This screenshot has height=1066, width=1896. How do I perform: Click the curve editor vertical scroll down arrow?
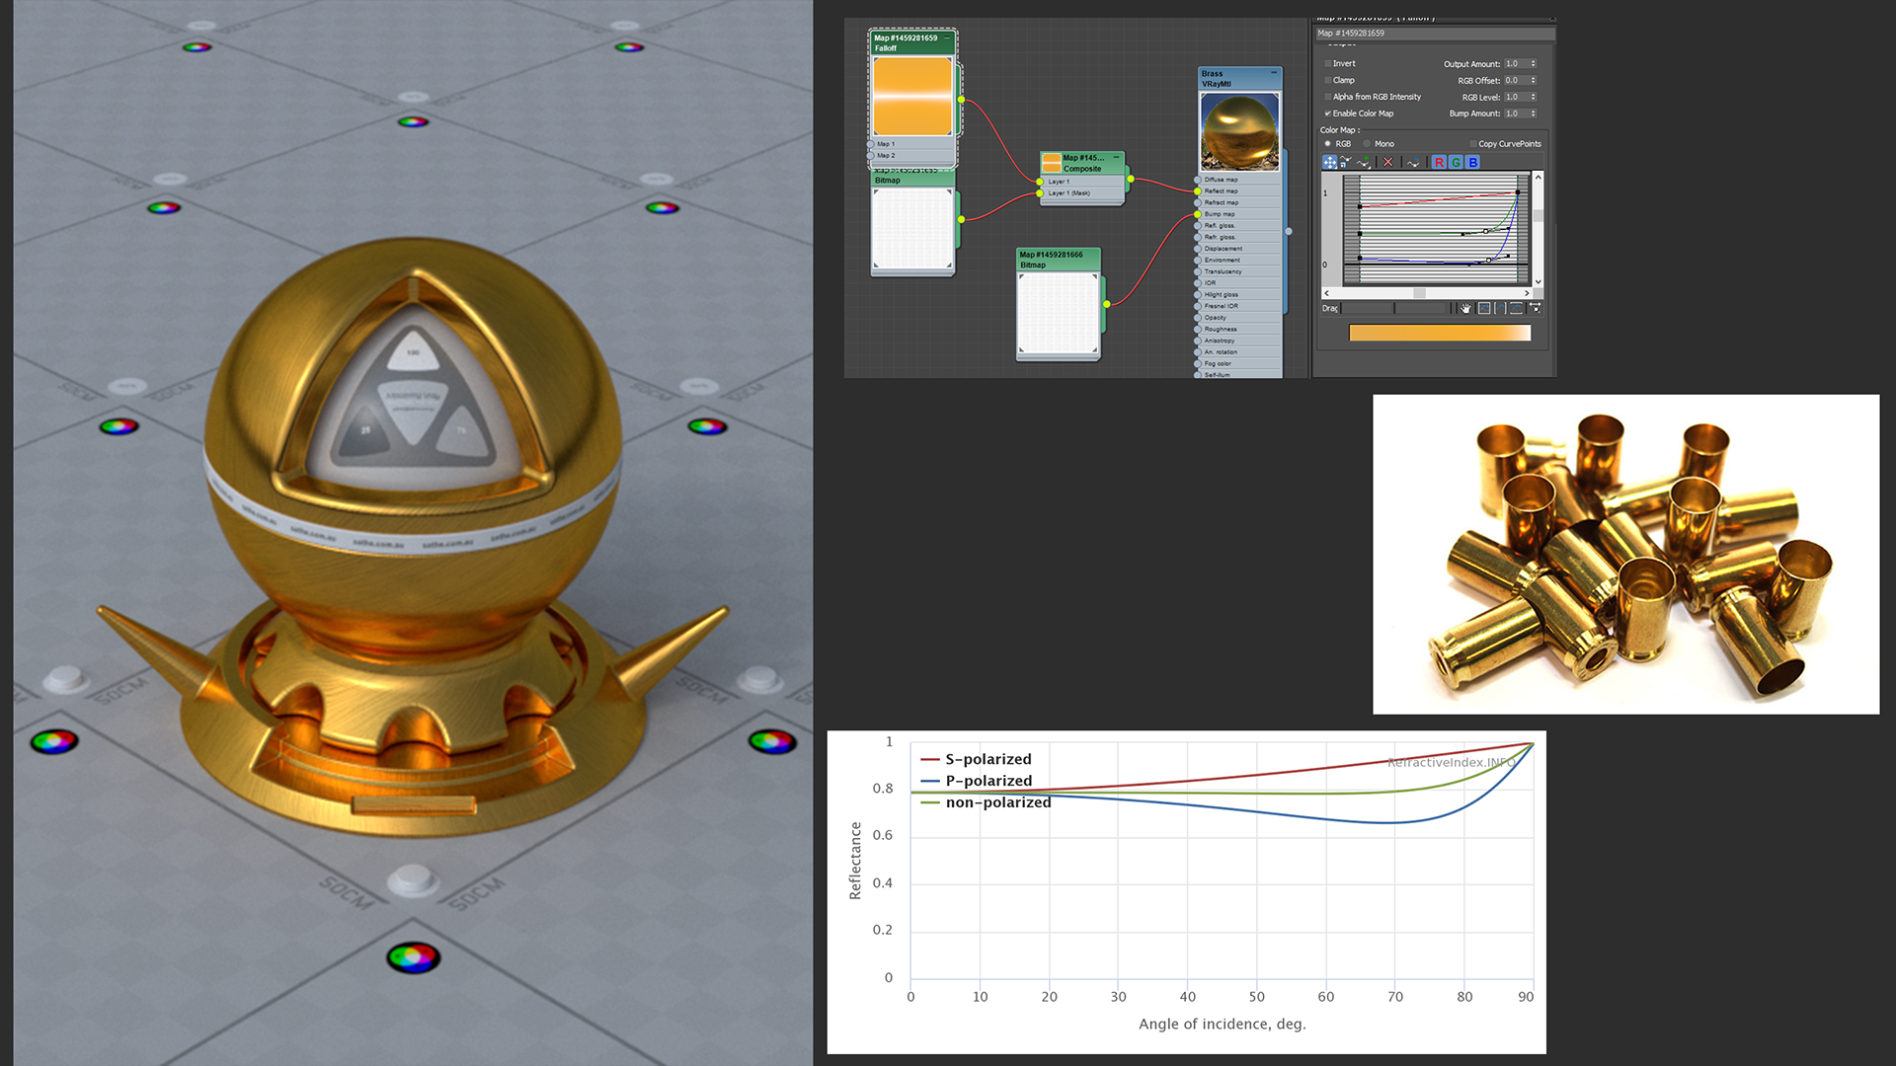1538,281
